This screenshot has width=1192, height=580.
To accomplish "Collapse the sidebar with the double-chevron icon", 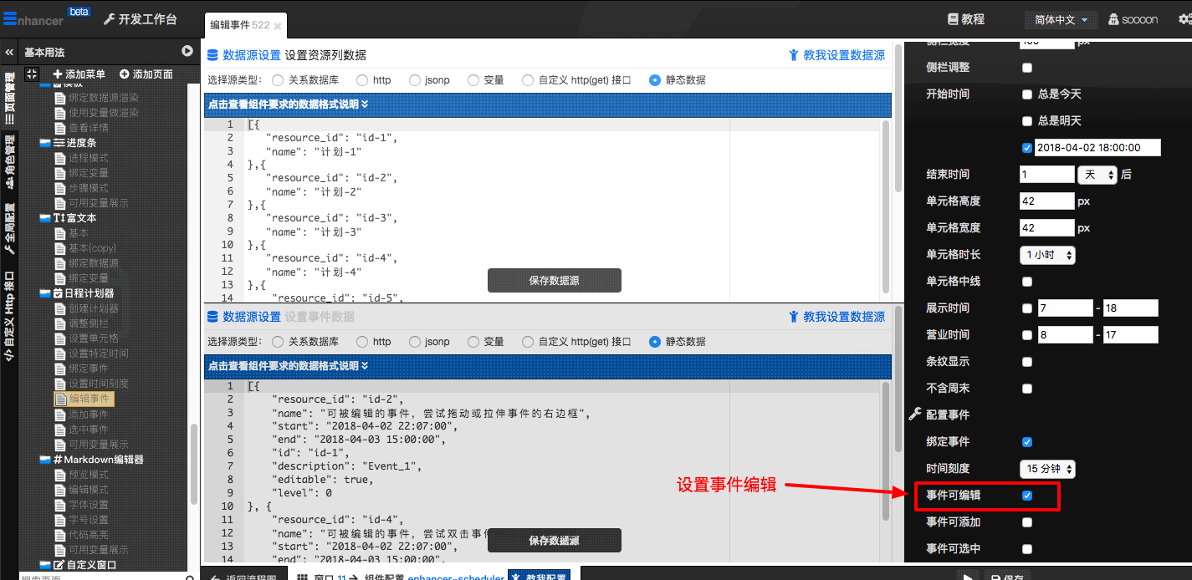I will click(9, 52).
